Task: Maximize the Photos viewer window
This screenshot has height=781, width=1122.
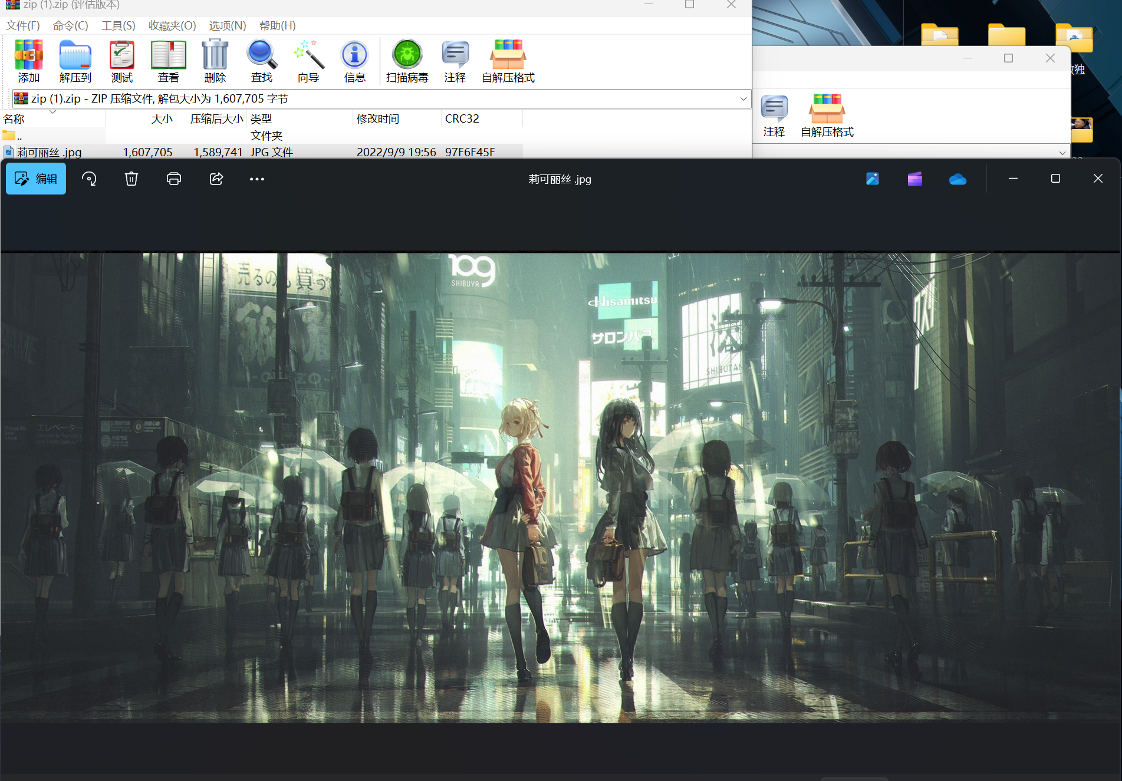Action: pos(1055,179)
